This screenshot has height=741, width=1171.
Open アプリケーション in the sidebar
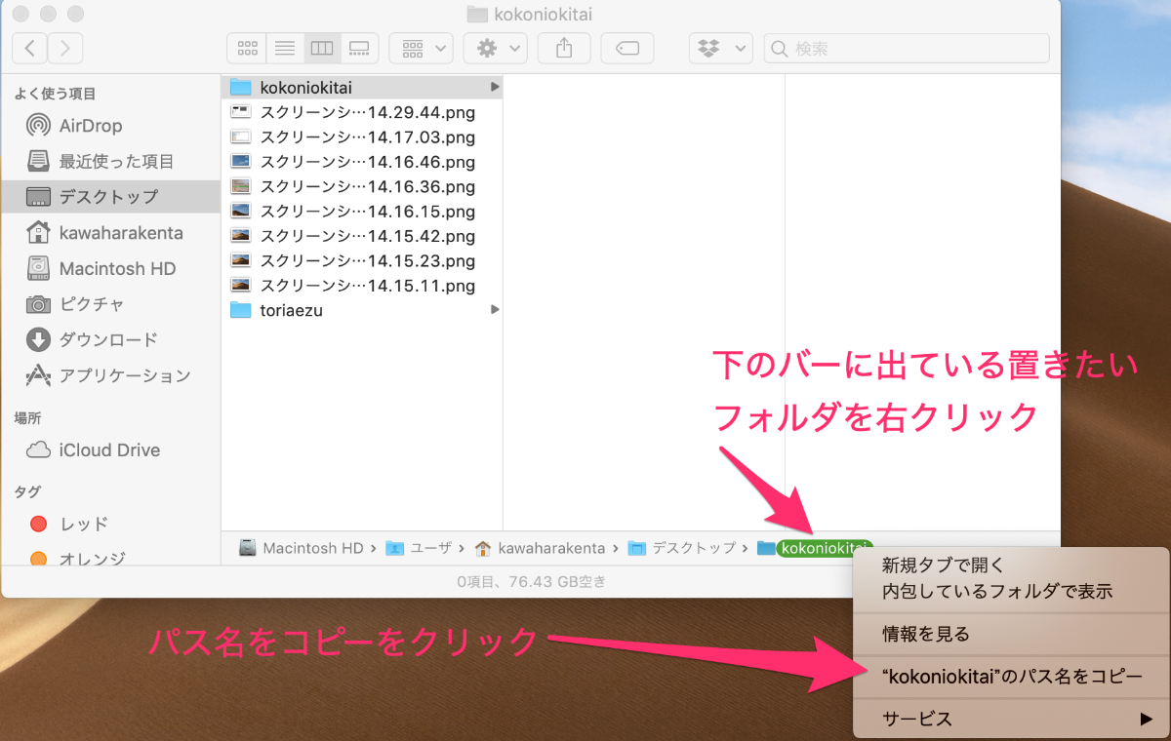click(x=110, y=375)
